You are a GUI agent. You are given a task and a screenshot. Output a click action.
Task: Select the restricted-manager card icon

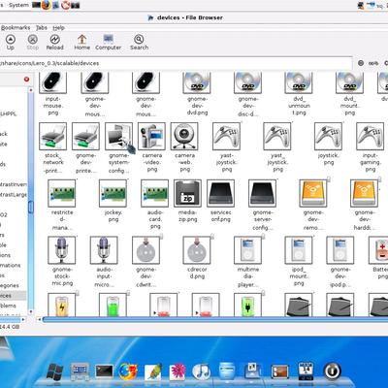coord(61,193)
